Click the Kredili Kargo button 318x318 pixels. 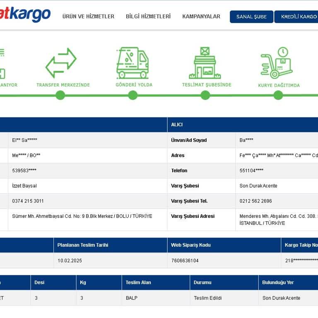pyautogui.click(x=296, y=17)
